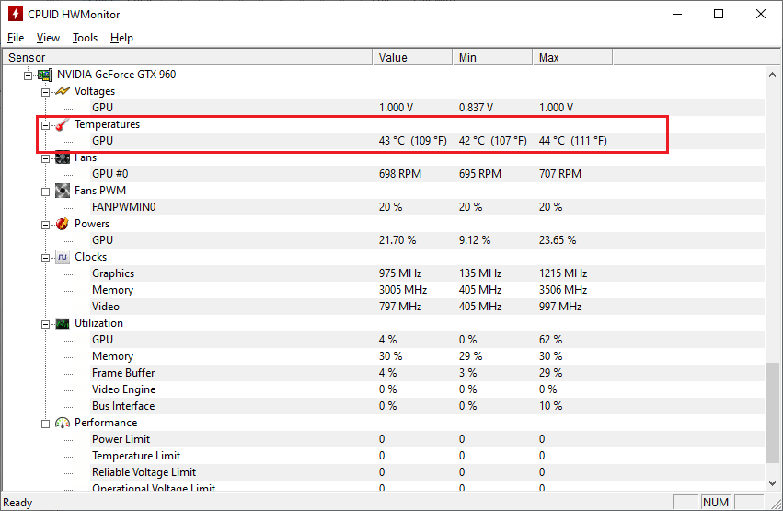Click the Powers flame icon
783x511 pixels.
tap(63, 224)
